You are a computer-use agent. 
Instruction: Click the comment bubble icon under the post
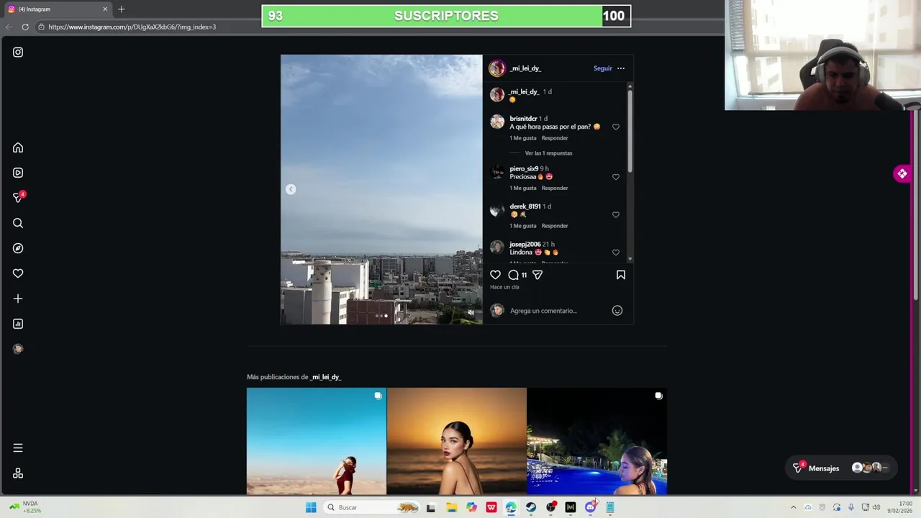513,275
